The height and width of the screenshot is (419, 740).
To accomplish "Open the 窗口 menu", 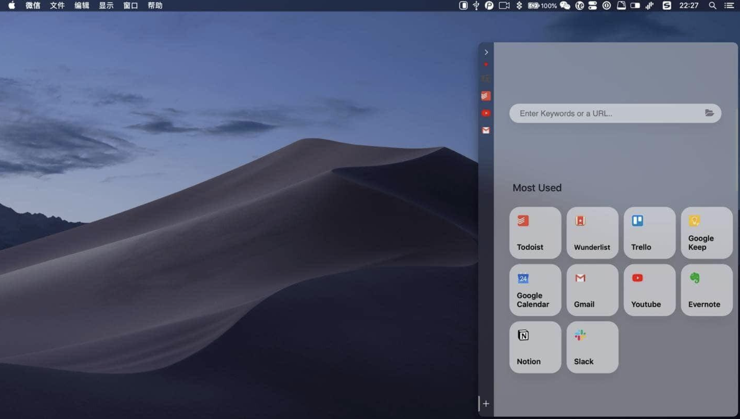I will click(x=130, y=6).
